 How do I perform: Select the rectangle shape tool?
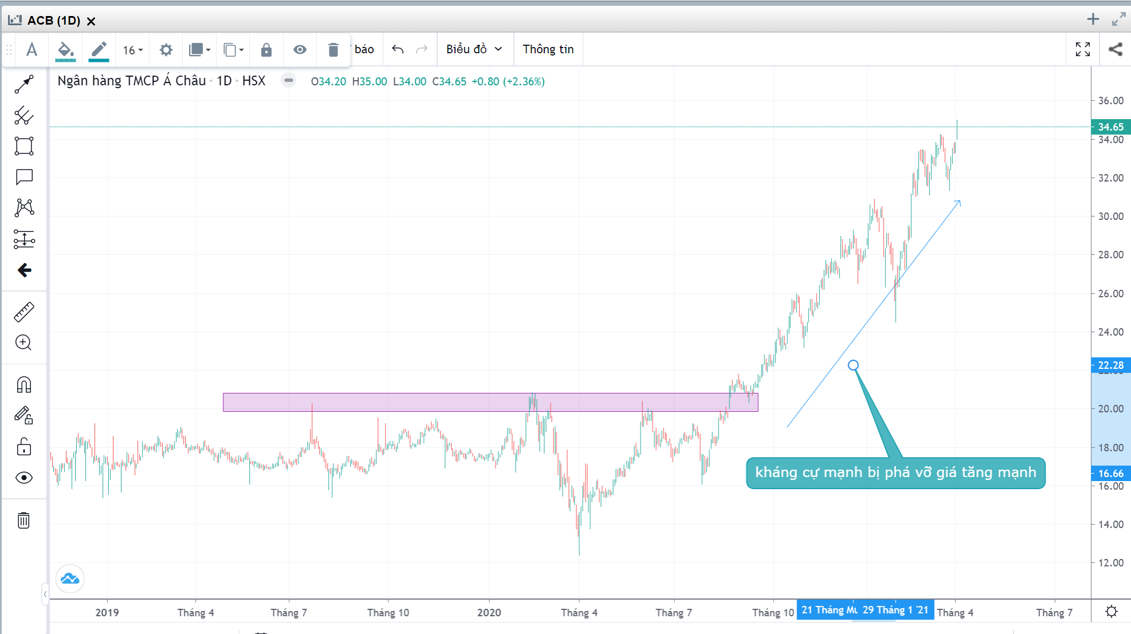coord(24,146)
